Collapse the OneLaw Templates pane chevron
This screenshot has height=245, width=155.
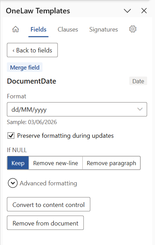point(127,11)
